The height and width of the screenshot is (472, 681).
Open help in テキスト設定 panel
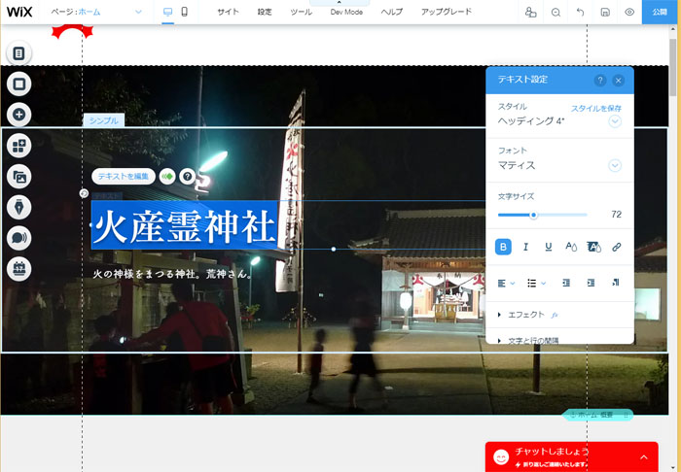tap(600, 81)
